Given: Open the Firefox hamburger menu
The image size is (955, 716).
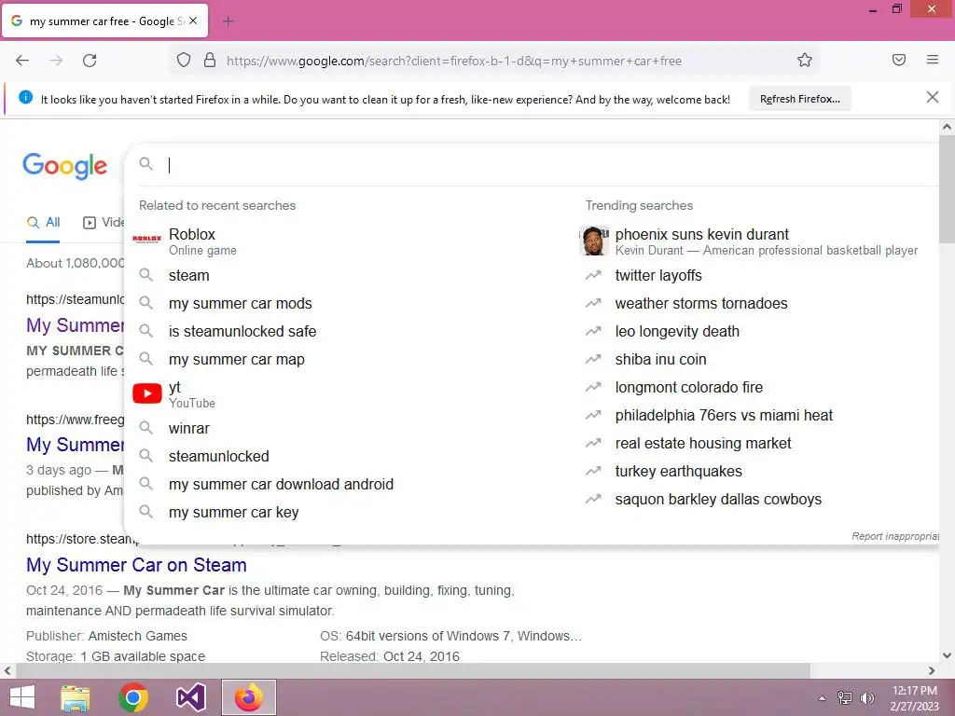Looking at the screenshot, I should (x=933, y=60).
